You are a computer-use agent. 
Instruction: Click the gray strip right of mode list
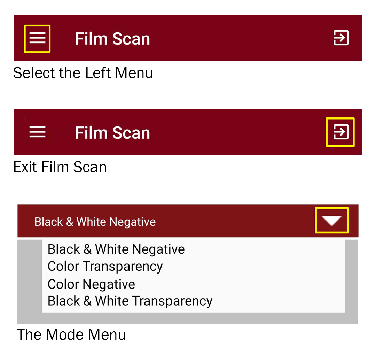tap(351, 279)
